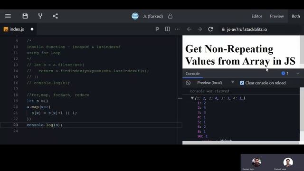Image resolution: width=304 pixels, height=171 pixels.
Task: Click the preview URL lock icon
Action: point(223,29)
